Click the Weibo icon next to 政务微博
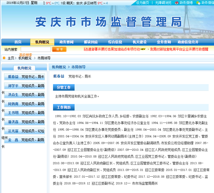The image size is (214, 193). (177, 3)
